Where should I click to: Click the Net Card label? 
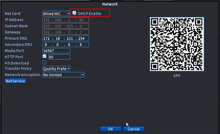[13, 13]
